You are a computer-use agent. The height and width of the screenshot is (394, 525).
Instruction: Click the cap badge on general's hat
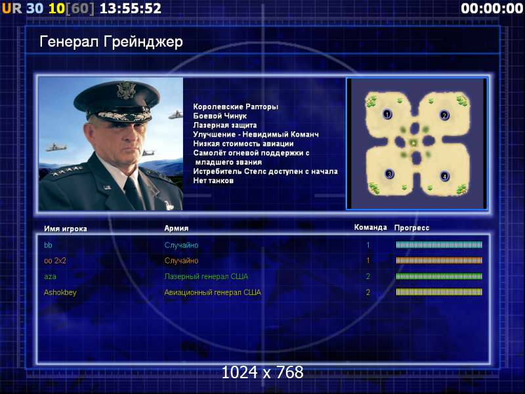[x=125, y=90]
